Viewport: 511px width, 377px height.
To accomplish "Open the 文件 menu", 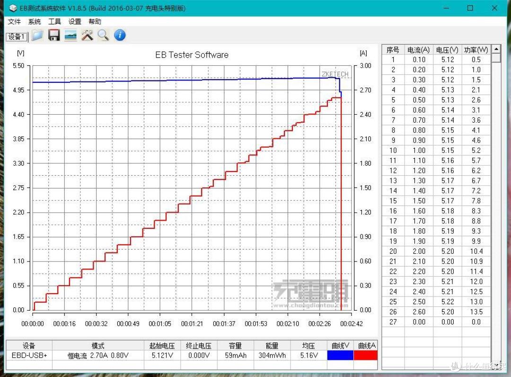I will click(14, 21).
